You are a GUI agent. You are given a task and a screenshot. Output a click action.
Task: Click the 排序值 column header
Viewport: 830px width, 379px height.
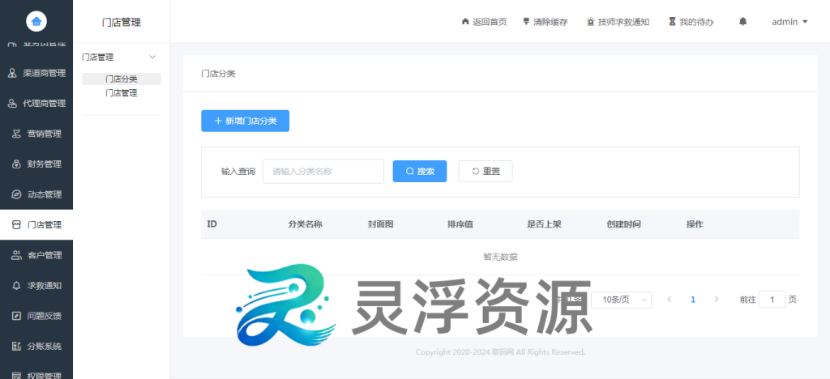pyautogui.click(x=460, y=224)
